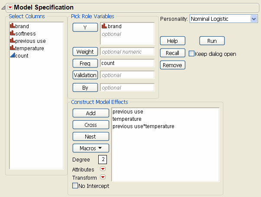Screen dimensions: 261x197
Task: Click the Cross button
Action: (91, 125)
